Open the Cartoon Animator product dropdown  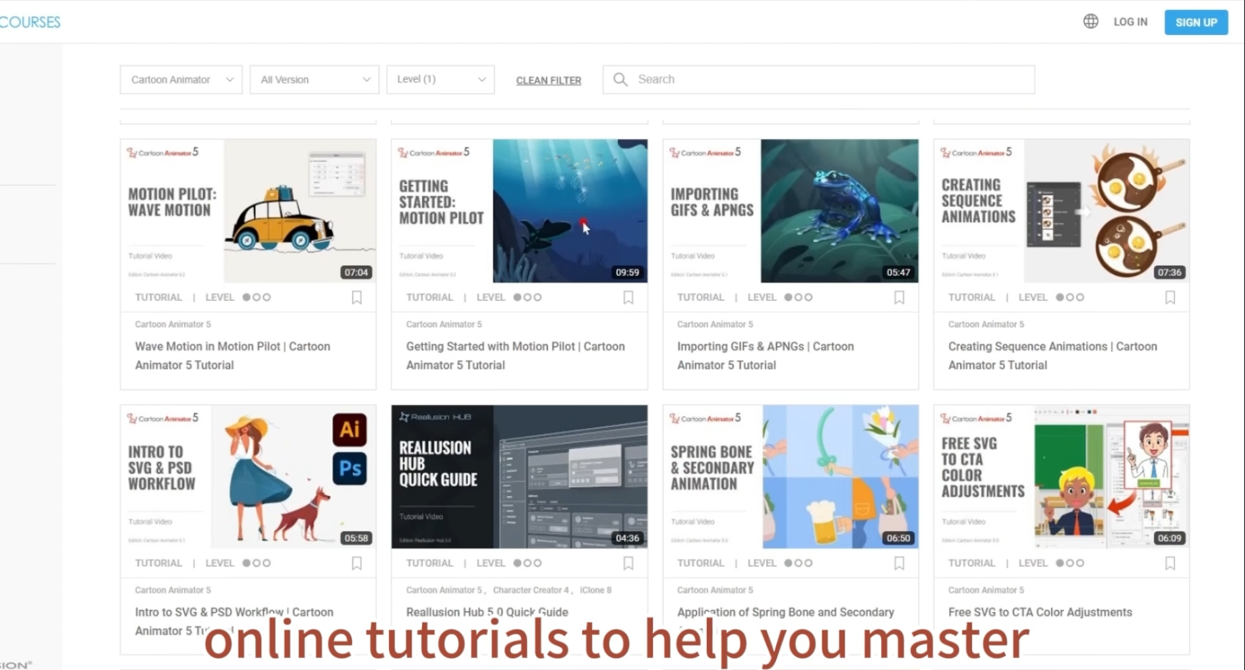181,80
